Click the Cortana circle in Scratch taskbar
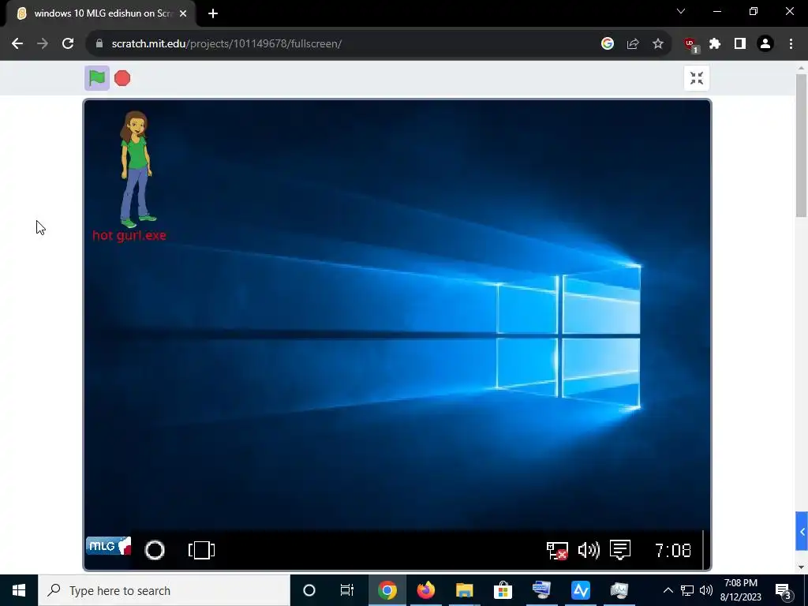The height and width of the screenshot is (606, 808). (x=155, y=550)
